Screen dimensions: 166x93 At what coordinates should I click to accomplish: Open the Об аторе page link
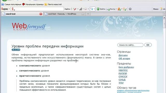(124, 59)
